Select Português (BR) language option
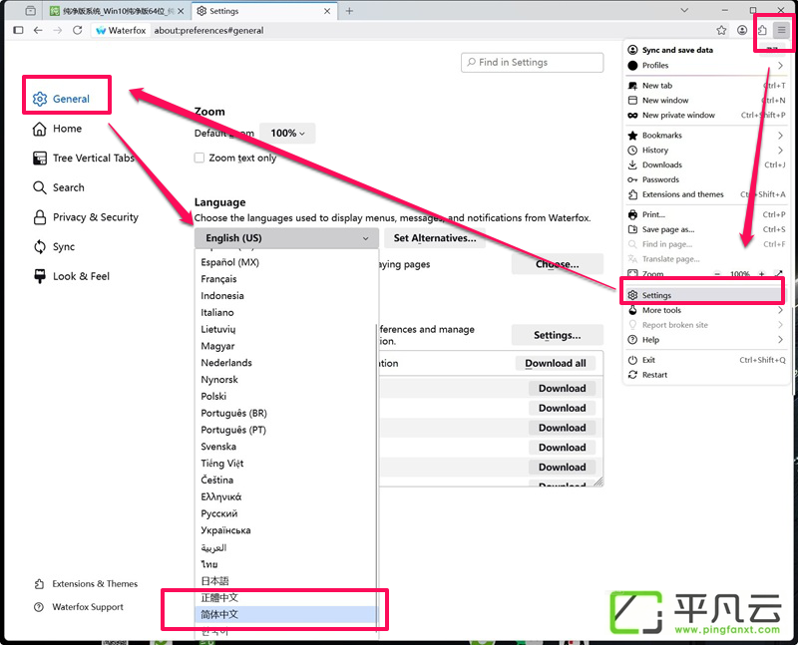Screen dimensions: 798x645 pos(286,413)
